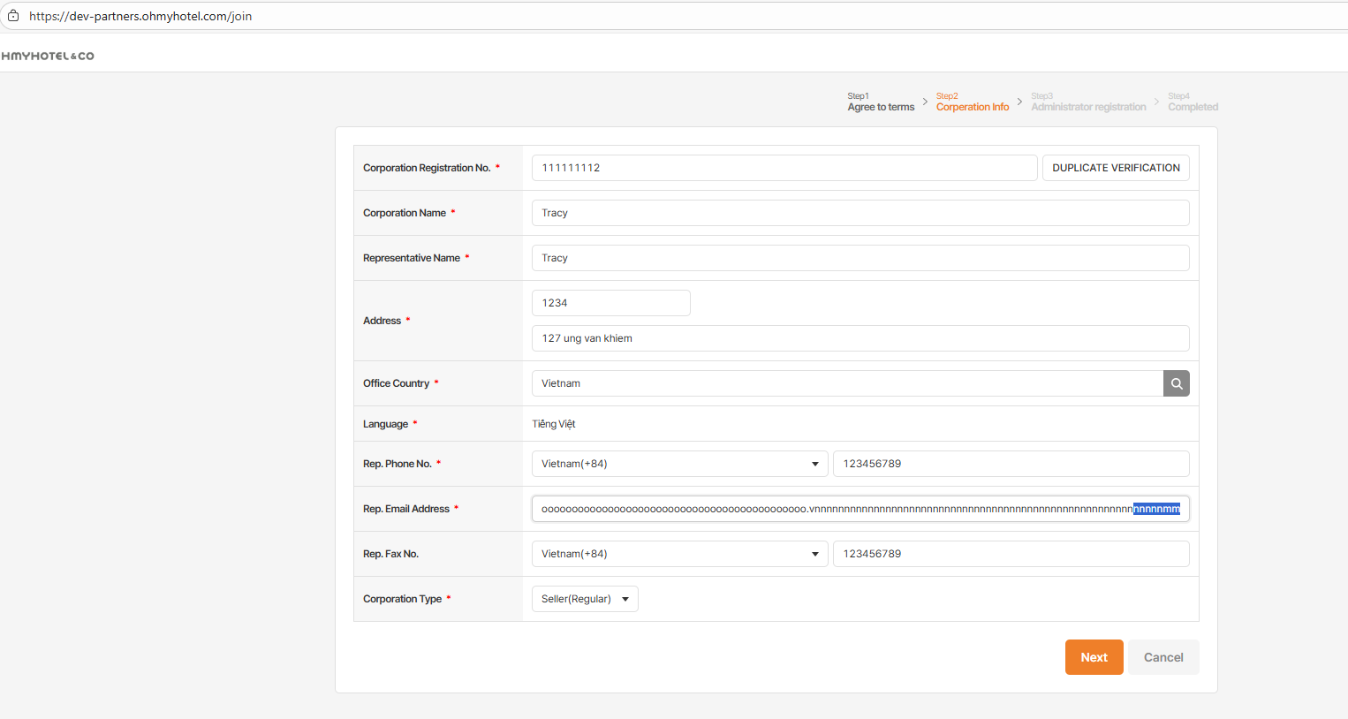1348x719 pixels.
Task: Focus the Rep. Fax number field
Action: click(1011, 554)
